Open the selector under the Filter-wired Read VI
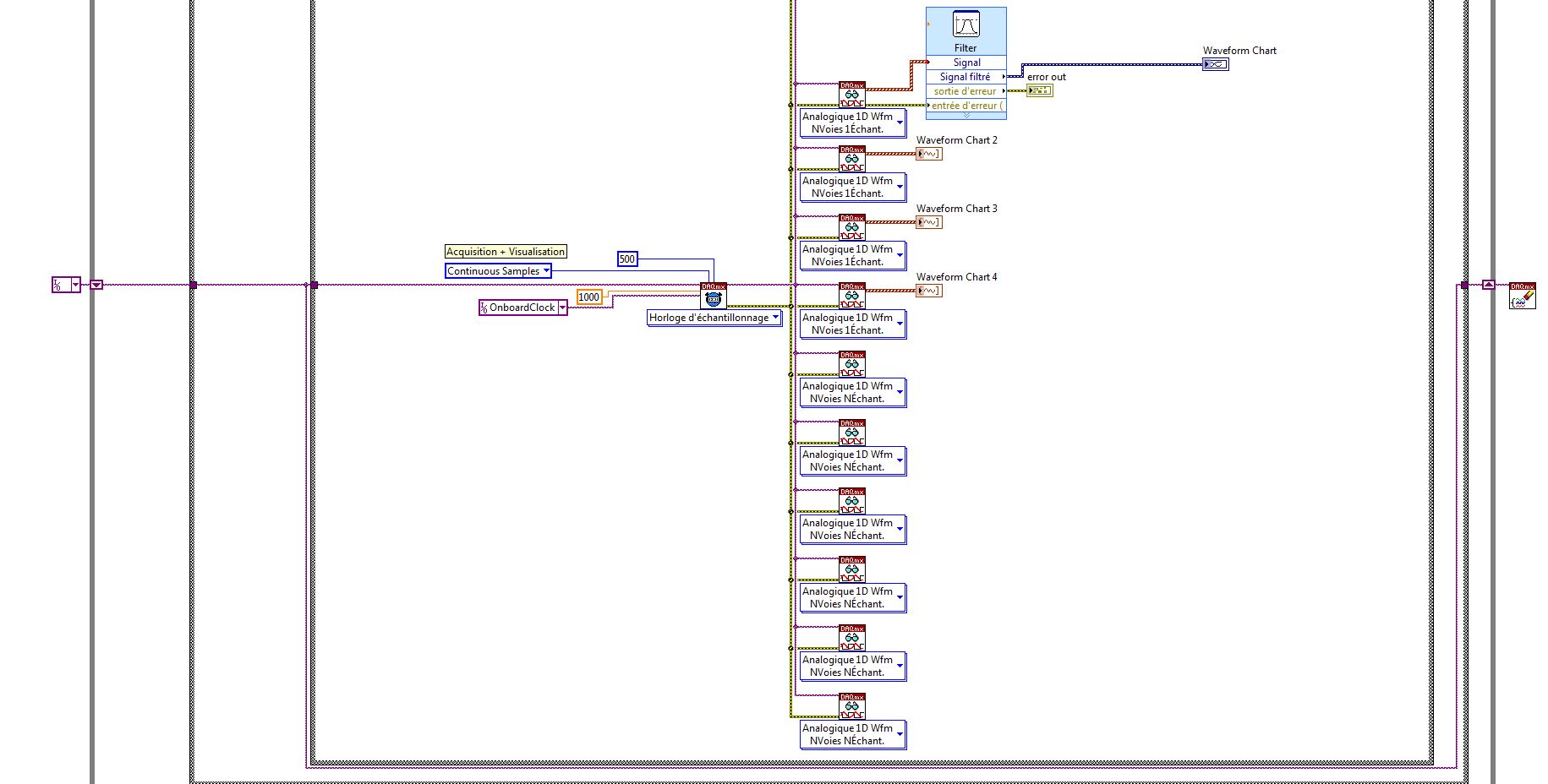 [x=853, y=123]
